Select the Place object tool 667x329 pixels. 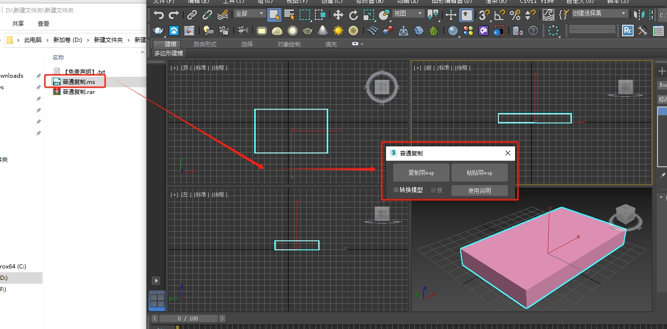tap(384, 15)
